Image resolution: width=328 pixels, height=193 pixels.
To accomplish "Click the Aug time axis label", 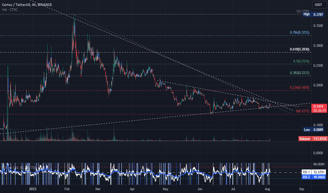I will point(267,189).
